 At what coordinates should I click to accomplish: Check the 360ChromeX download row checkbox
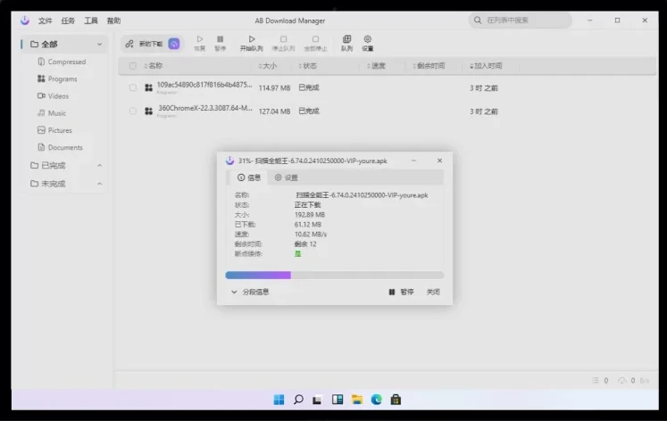click(x=133, y=111)
